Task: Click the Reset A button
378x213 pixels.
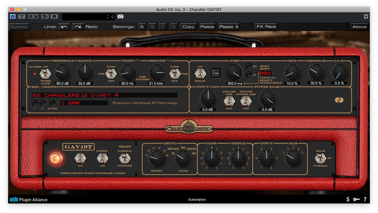Action: coord(229,27)
